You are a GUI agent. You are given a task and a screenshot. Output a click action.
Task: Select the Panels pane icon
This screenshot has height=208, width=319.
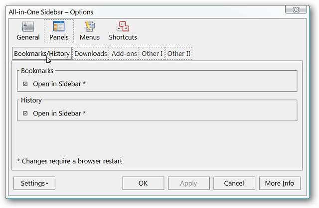59,31
